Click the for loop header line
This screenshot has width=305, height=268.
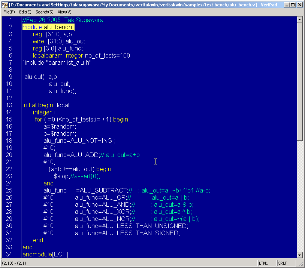[82, 119]
